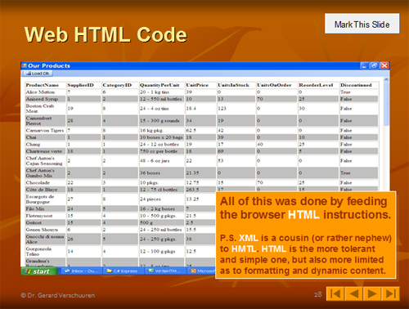Screen dimensions: 409x309
Task: Select Boston Crab Meat product cell
Action: coord(45,109)
